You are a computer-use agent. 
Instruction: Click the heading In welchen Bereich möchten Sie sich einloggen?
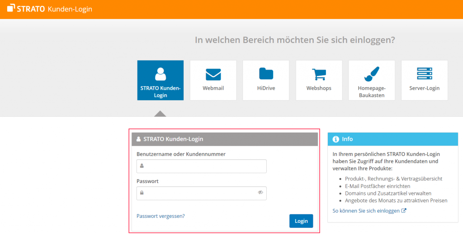pos(295,40)
